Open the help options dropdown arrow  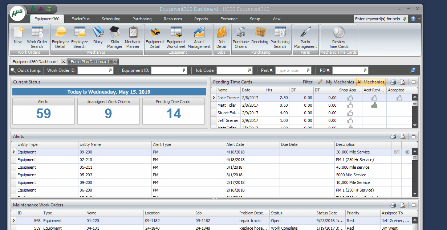point(419,19)
